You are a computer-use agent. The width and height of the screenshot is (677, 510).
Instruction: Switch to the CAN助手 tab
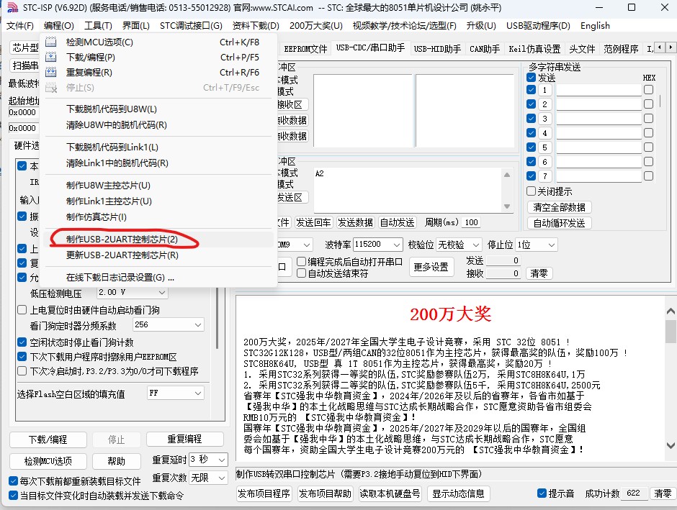pos(485,49)
